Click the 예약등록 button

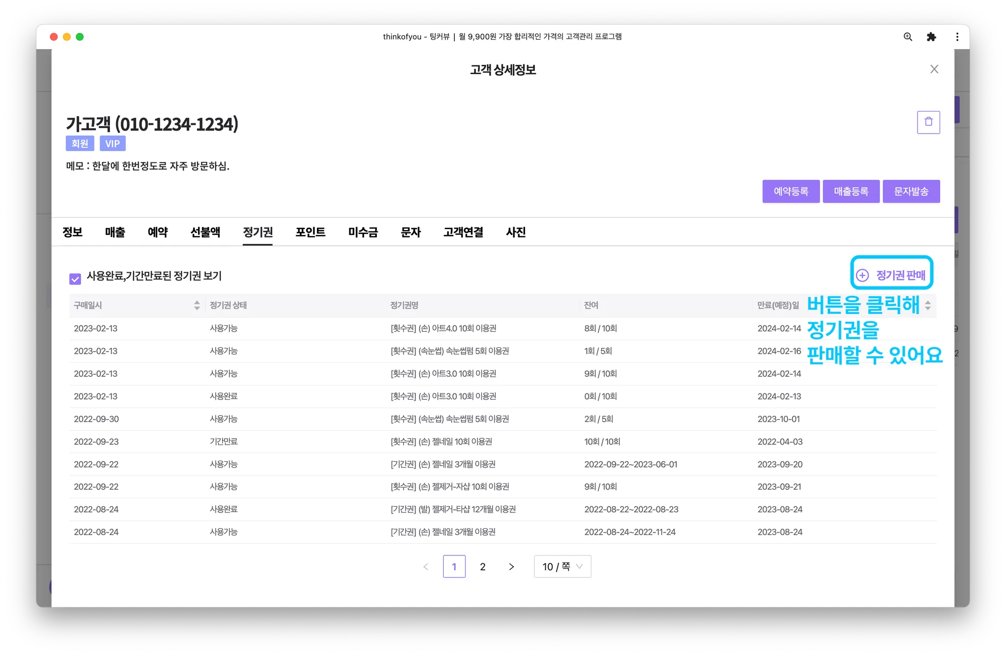coord(790,191)
